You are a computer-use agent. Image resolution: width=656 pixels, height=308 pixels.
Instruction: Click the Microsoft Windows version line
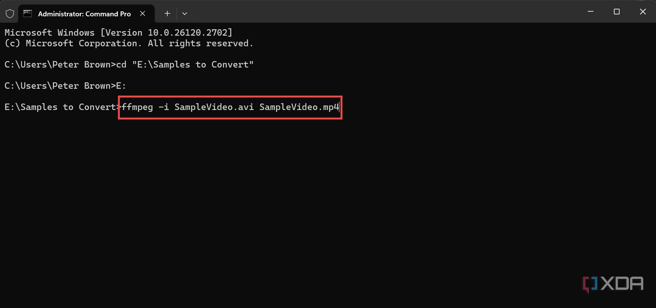(118, 33)
